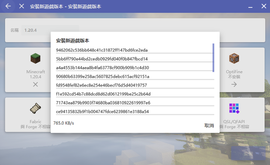Viewport: 270px width, 165px height.
Task: Click progress bar under a4a4553b144aea8b4fa63778cf900b909b1c4d30
Action: [x=135, y=71]
